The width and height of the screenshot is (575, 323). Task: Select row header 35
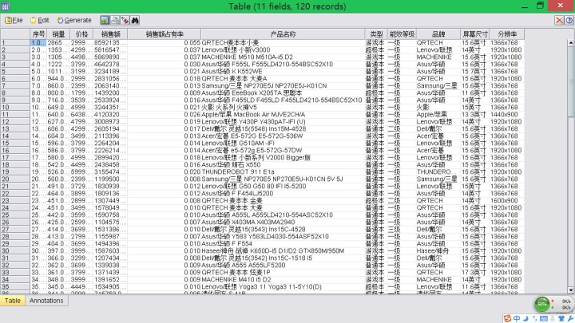[15, 287]
